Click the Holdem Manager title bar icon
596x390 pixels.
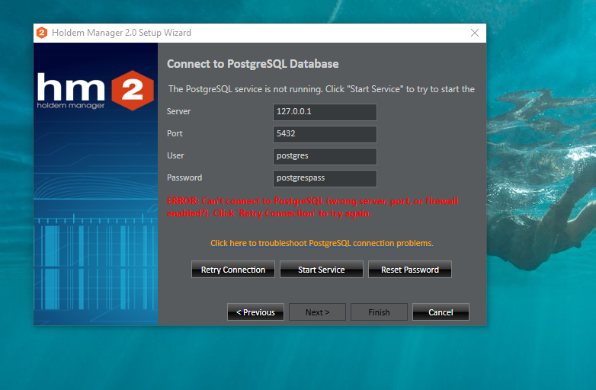click(42, 33)
